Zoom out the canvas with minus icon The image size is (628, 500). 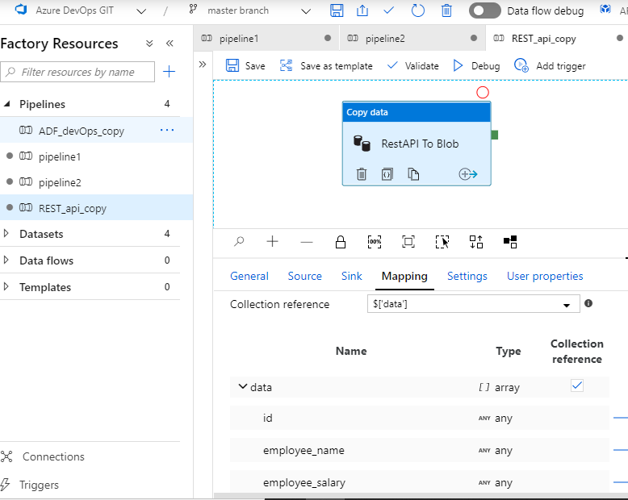tap(307, 242)
